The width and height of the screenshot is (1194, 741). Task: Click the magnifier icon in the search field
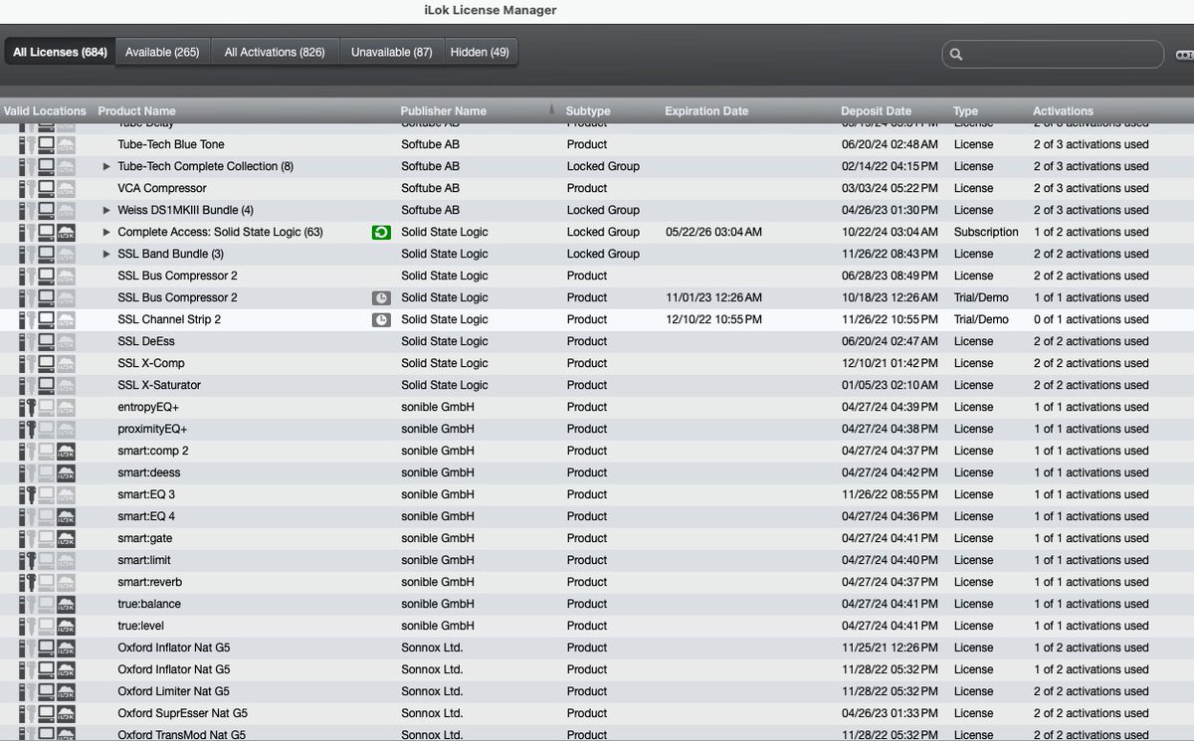[x=956, y=54]
